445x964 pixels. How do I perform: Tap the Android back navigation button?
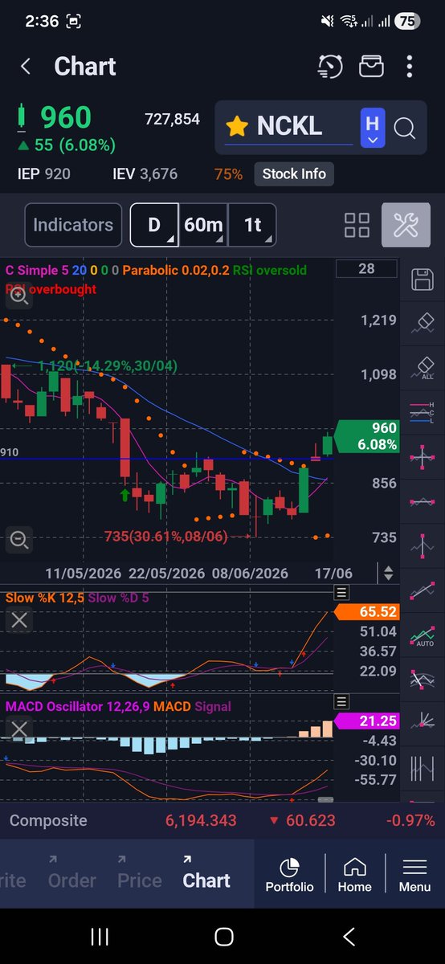tap(349, 936)
